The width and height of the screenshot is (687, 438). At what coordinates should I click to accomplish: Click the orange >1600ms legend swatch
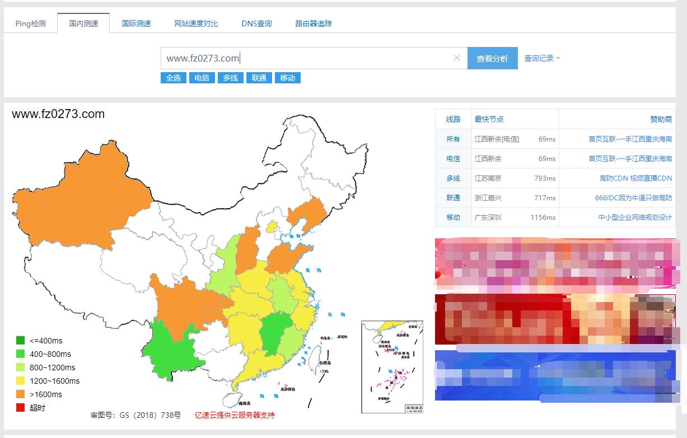(21, 394)
